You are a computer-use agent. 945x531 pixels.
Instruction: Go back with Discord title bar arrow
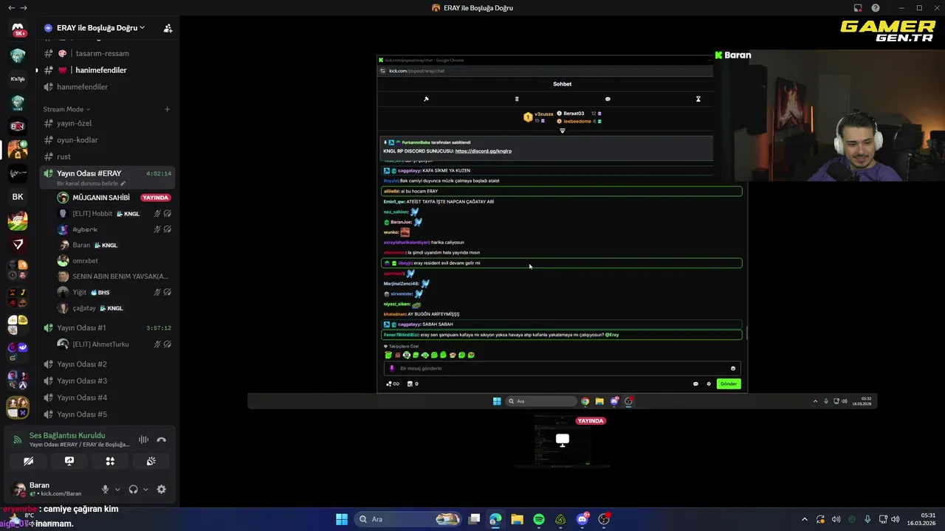[11, 7]
